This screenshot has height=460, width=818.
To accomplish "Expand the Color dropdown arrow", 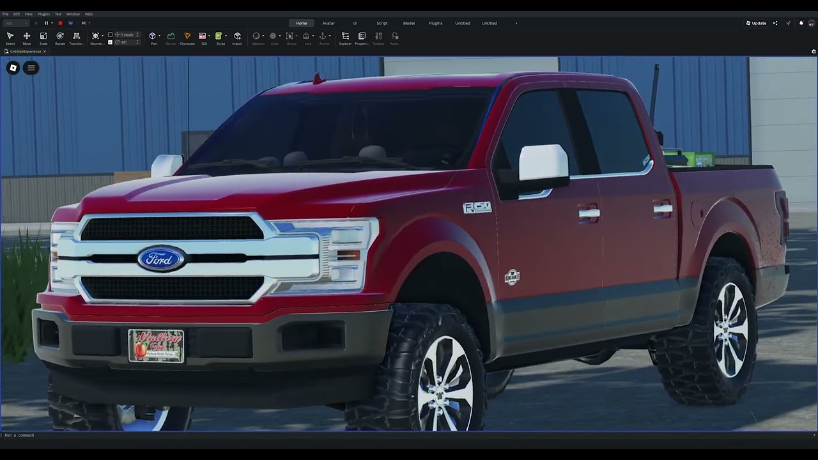I will pos(280,36).
